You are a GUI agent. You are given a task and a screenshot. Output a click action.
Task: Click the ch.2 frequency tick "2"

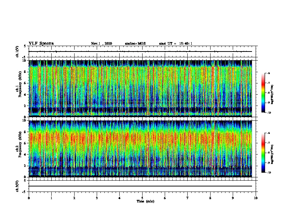pyautogui.click(x=25, y=166)
